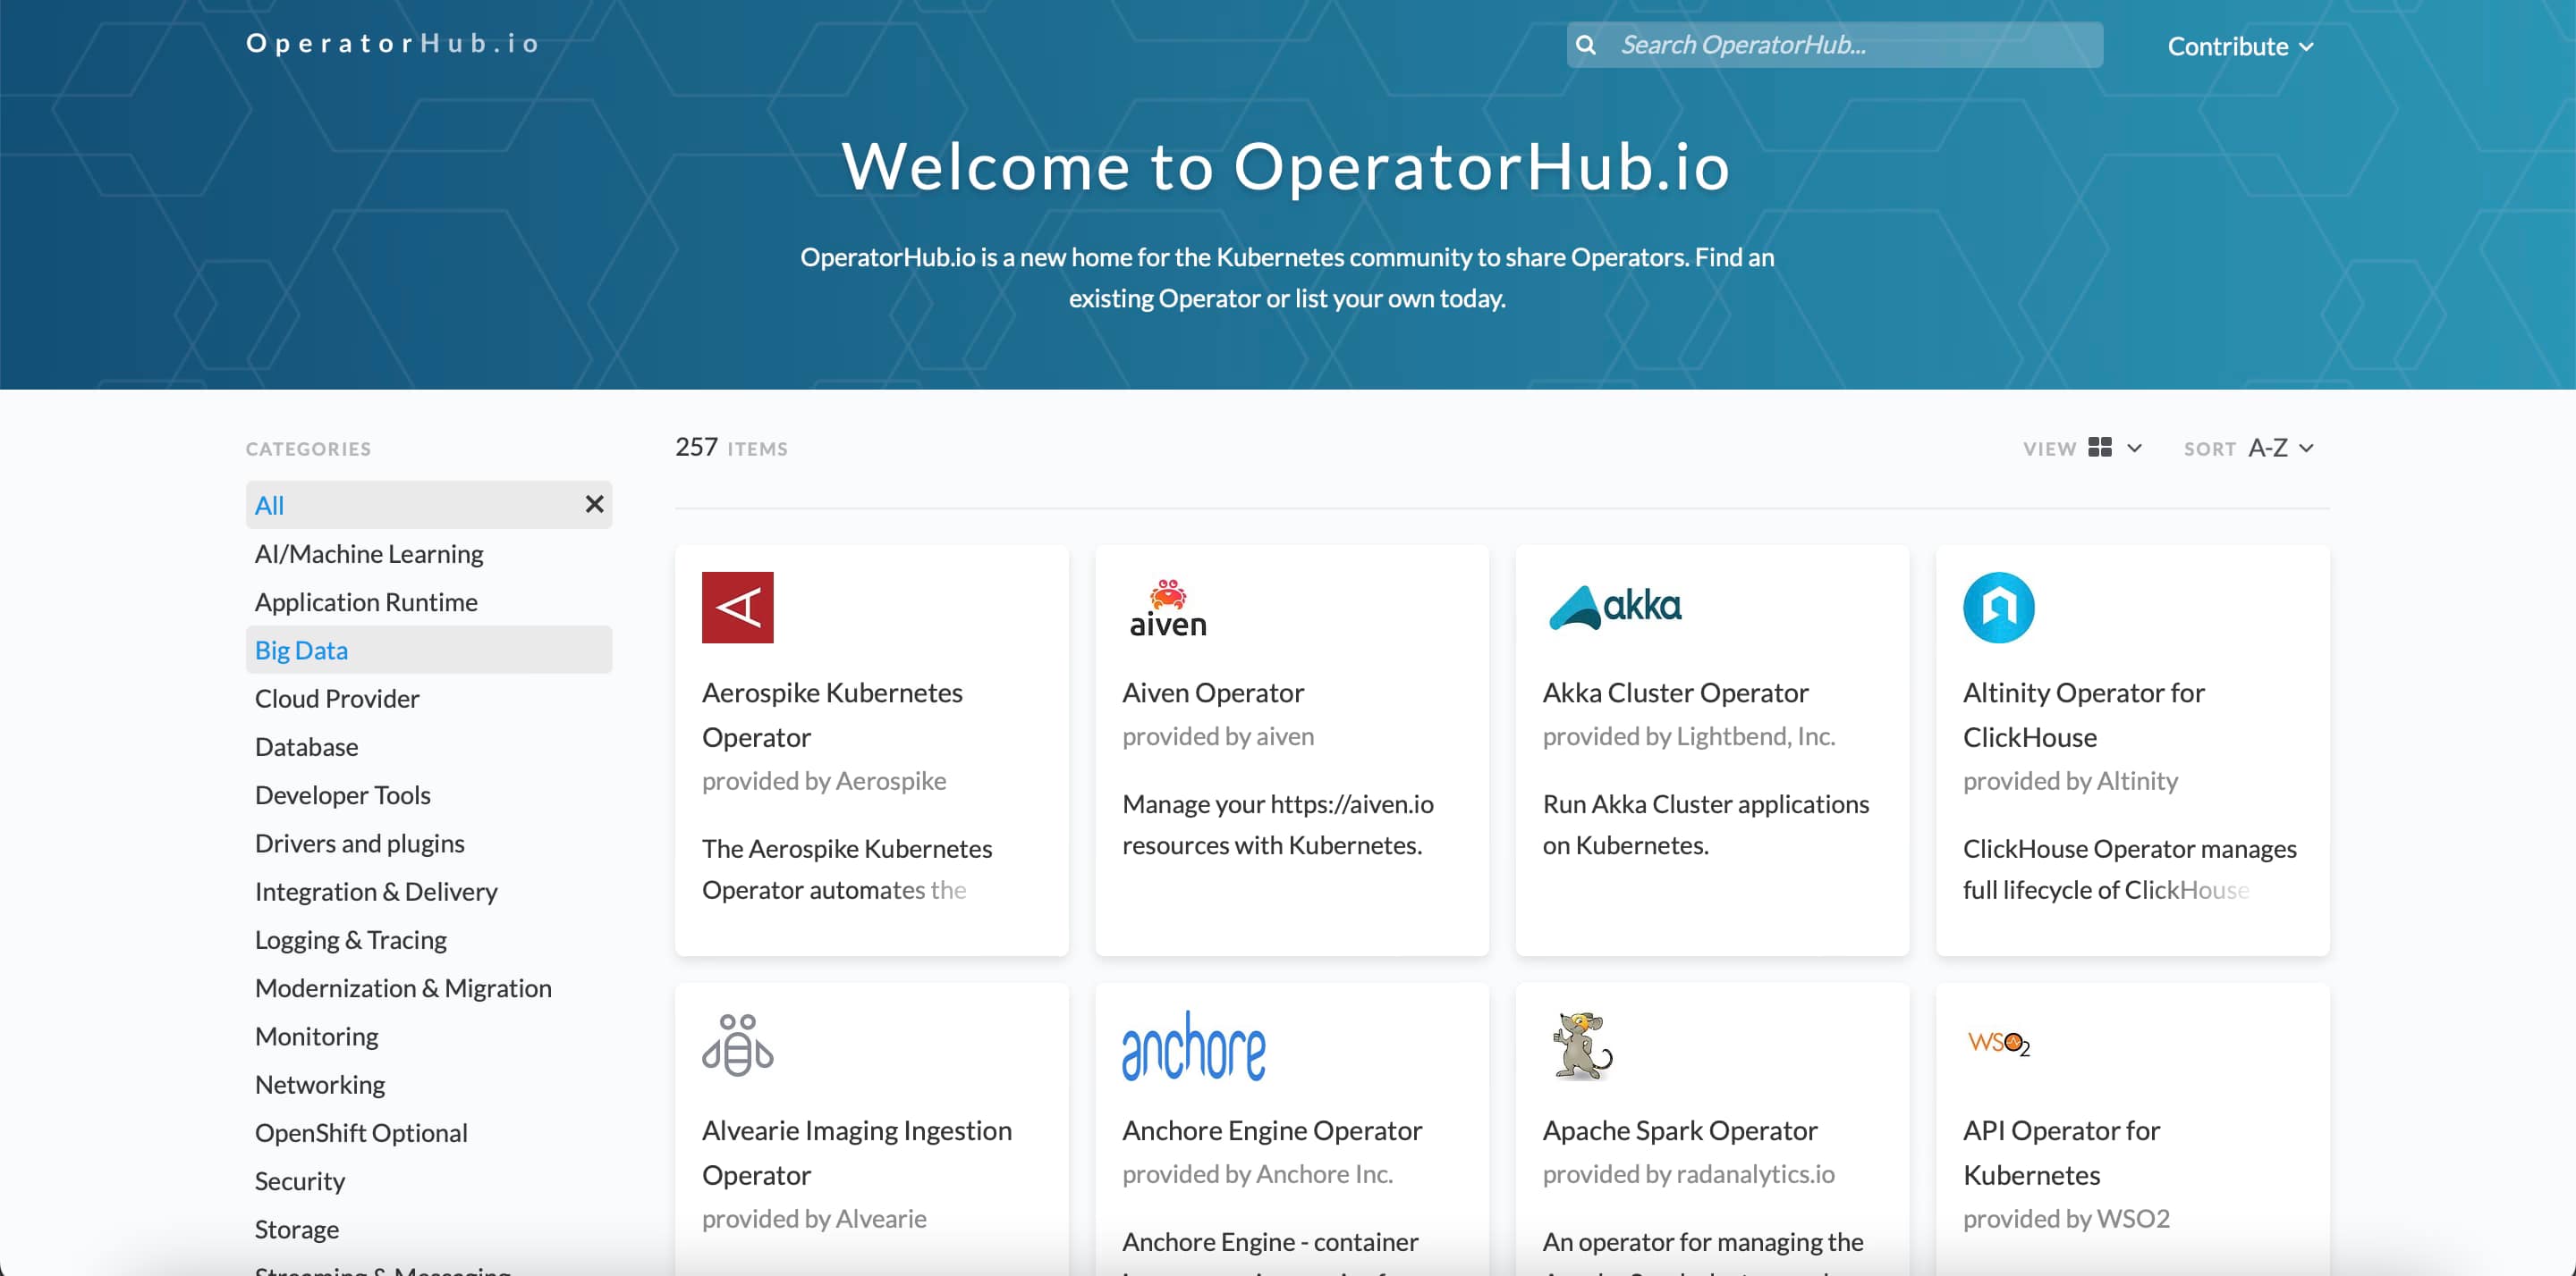This screenshot has width=2576, height=1276.
Task: Click the OperatorHub.io header logo link
Action: (392, 44)
